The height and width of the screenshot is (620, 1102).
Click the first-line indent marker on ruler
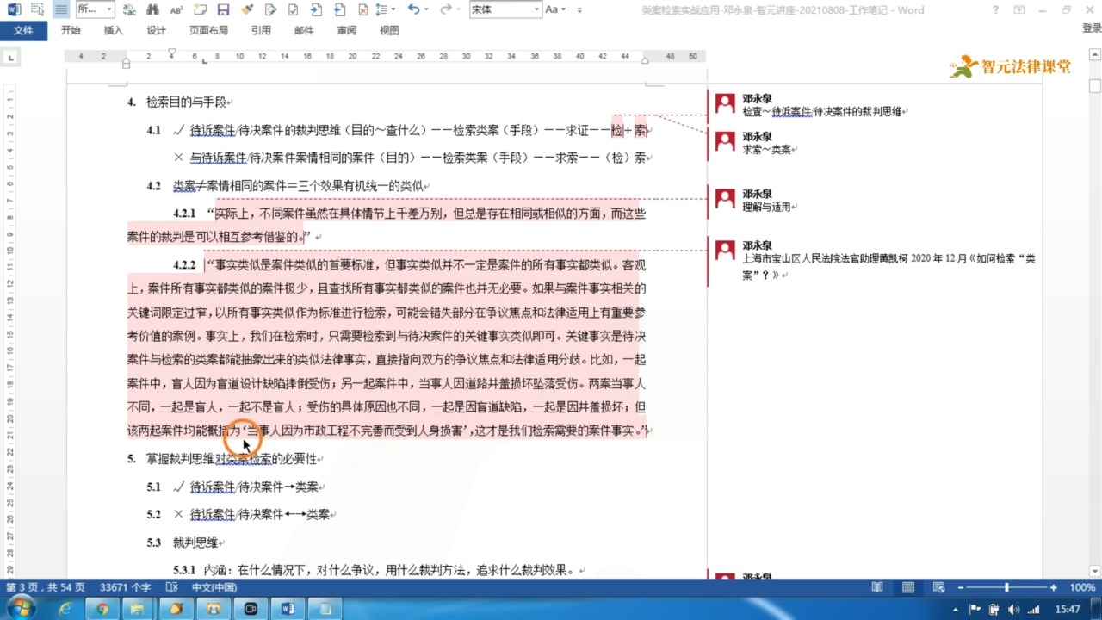click(x=171, y=53)
